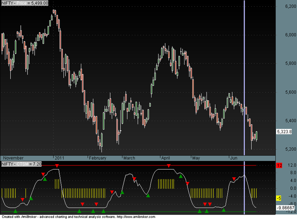The width and height of the screenshot is (297, 219).
Task: Click the NIFTY CTSM = 7.20 indicator label
Action: (x=22, y=164)
